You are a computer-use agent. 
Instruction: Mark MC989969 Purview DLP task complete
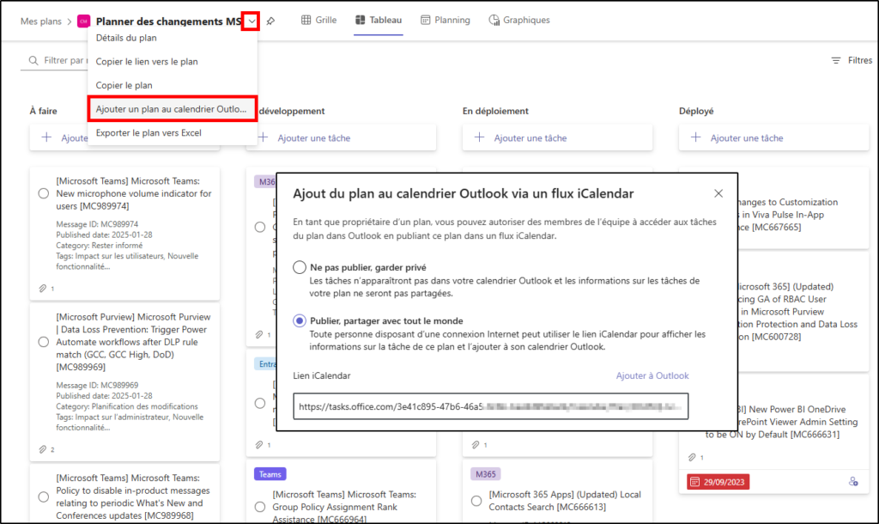point(43,342)
